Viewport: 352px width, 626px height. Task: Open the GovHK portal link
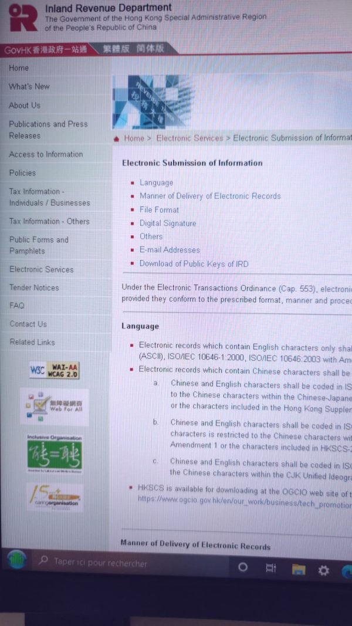[x=46, y=50]
